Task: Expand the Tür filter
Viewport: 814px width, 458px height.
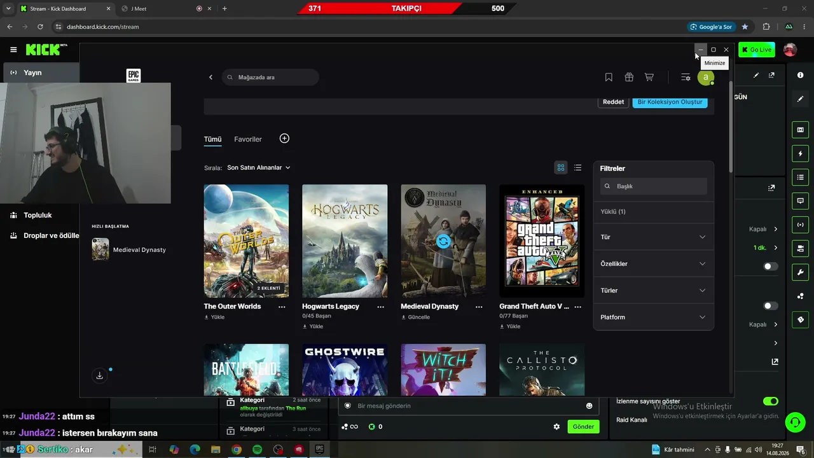Action: (653, 237)
